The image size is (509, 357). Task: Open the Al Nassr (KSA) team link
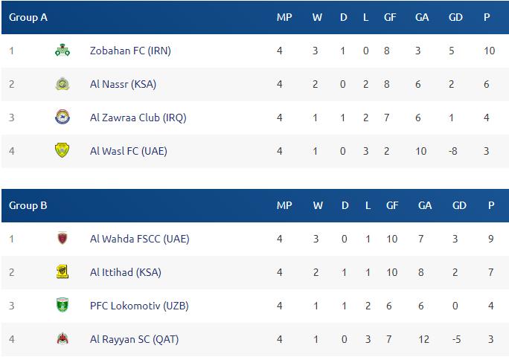coord(123,84)
